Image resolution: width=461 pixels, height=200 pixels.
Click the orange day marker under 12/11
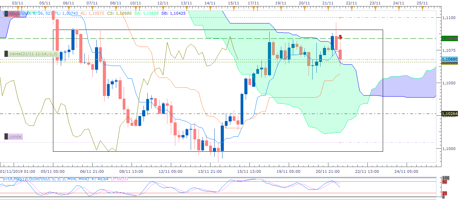(x=163, y=8)
